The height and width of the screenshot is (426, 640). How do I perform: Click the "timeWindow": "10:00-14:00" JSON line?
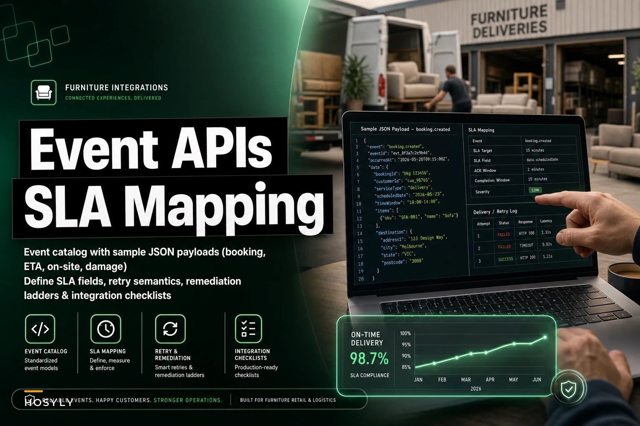pos(407,202)
